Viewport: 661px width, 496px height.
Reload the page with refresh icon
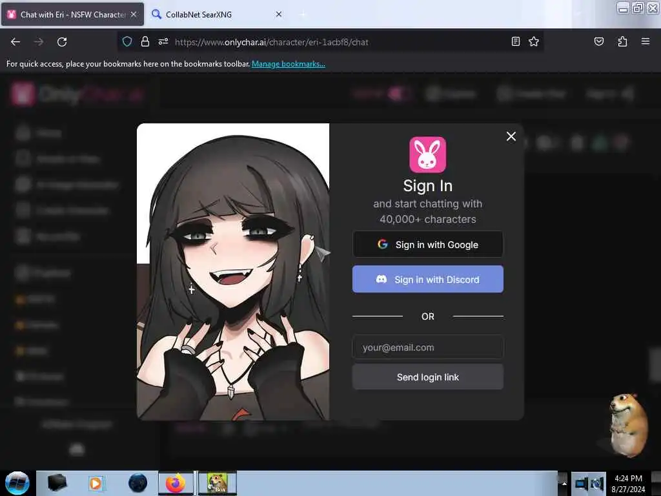tap(62, 42)
